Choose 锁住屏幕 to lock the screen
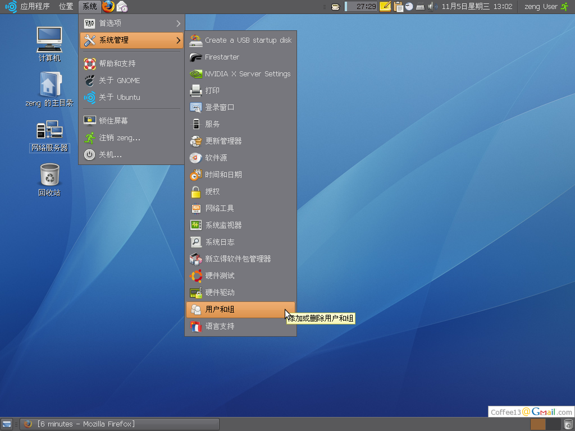Viewport: 575px width, 431px height. pyautogui.click(x=131, y=121)
